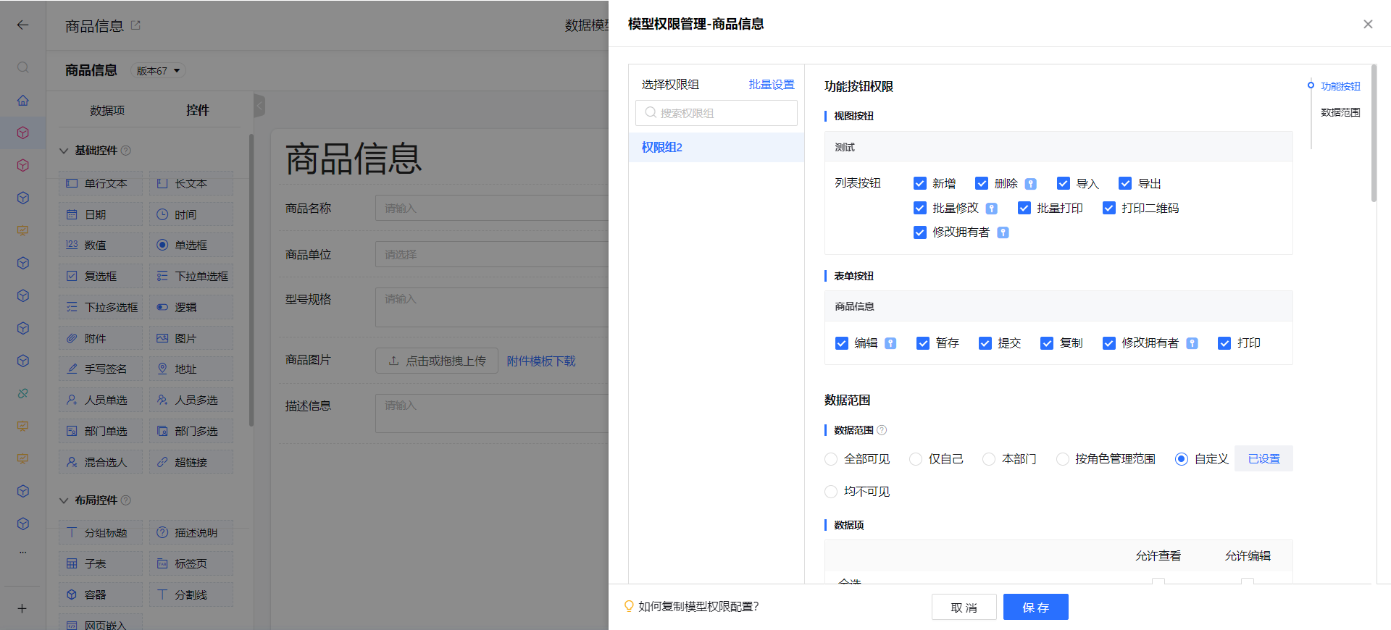The image size is (1391, 630).
Task: Go back using the left arrow icon
Action: (x=23, y=25)
